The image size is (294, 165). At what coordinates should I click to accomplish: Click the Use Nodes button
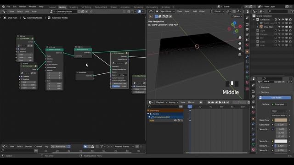(275, 98)
